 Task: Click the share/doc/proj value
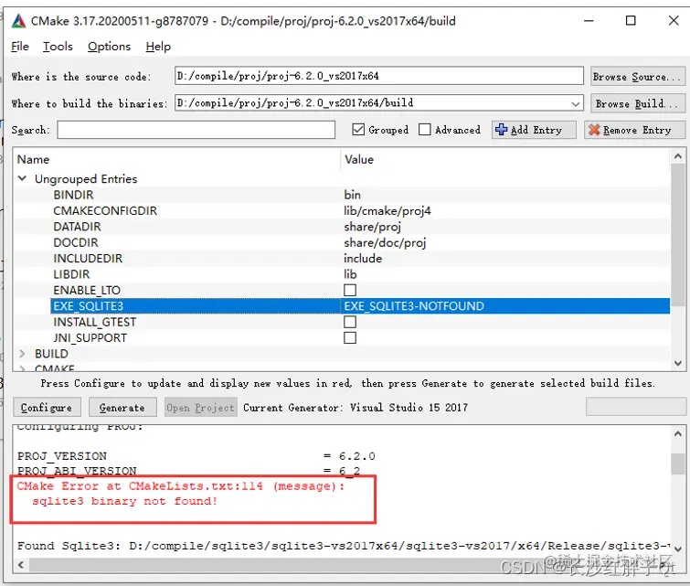coord(385,242)
